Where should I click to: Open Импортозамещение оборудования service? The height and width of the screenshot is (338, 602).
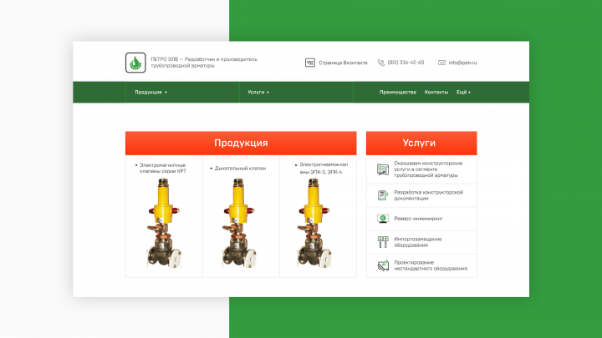[x=418, y=242]
